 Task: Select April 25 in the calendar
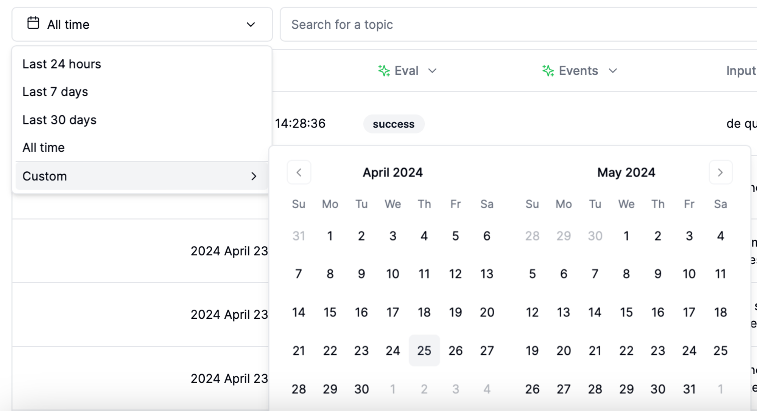pos(424,351)
